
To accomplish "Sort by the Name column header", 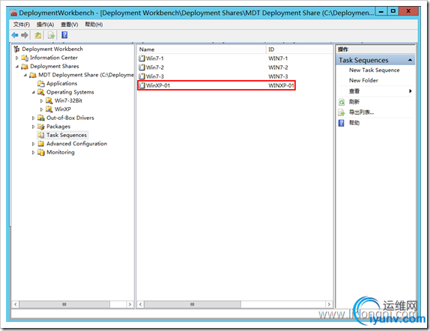I will (x=202, y=49).
